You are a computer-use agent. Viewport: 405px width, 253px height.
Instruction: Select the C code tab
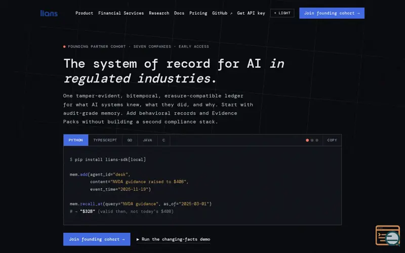pos(164,140)
